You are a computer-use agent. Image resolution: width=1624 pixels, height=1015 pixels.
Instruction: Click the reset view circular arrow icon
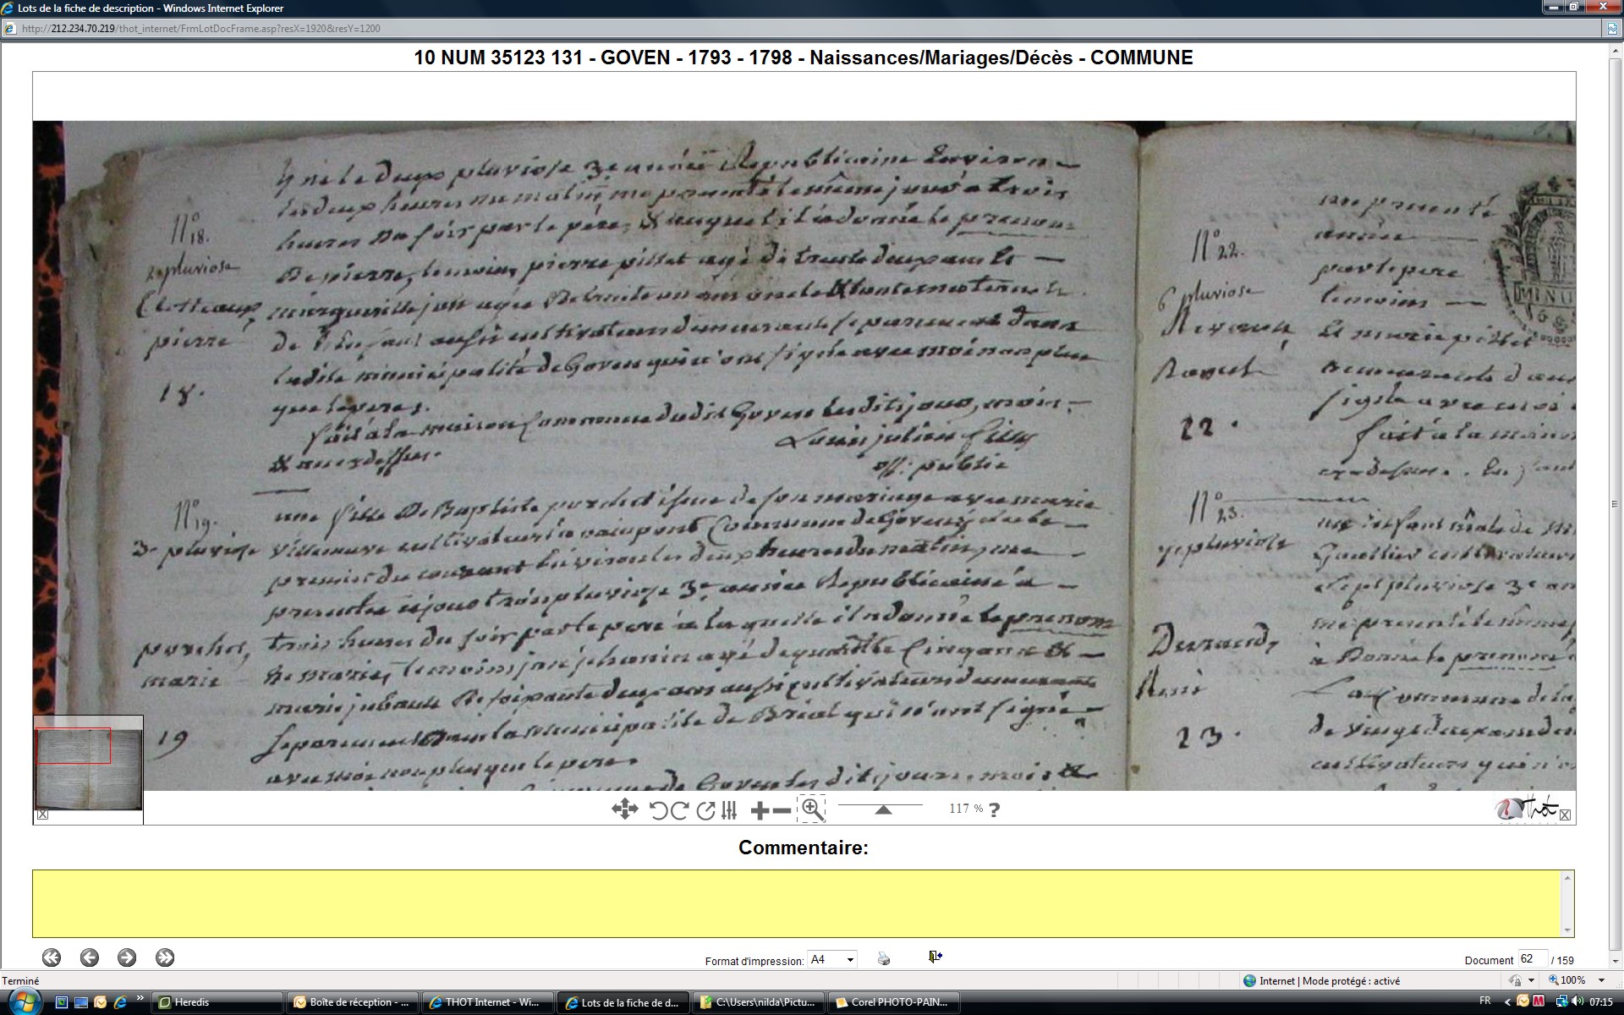(705, 810)
